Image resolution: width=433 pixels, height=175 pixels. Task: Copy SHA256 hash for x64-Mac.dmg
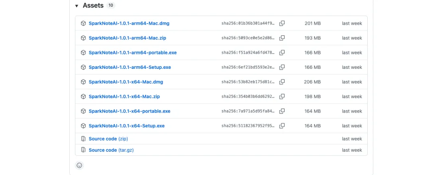(282, 82)
